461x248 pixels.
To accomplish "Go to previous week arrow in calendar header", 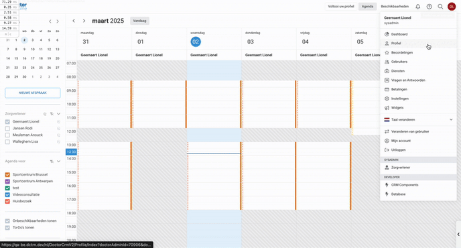I will [x=74, y=21].
